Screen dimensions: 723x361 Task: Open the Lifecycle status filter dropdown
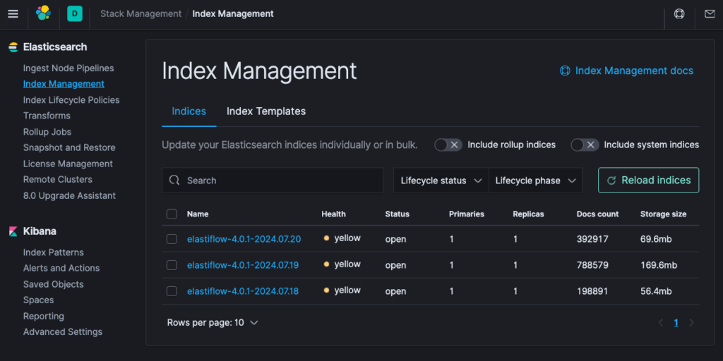(x=441, y=180)
